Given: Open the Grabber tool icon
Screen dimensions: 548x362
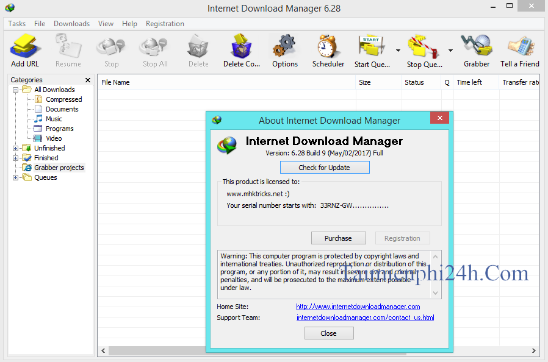Looking at the screenshot, I should click(477, 45).
